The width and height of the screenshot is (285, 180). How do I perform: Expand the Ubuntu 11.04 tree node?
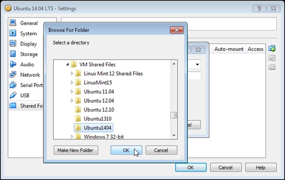(x=72, y=92)
